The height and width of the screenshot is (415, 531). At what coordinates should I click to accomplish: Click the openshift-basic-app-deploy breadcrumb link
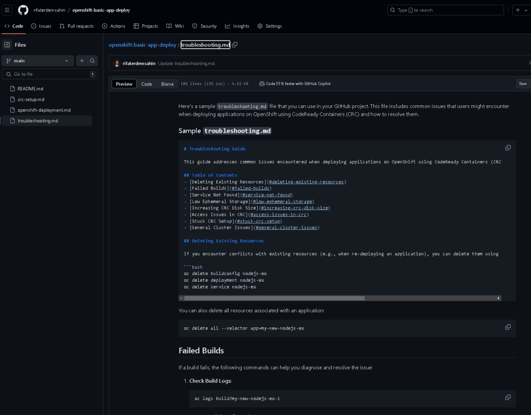click(143, 45)
